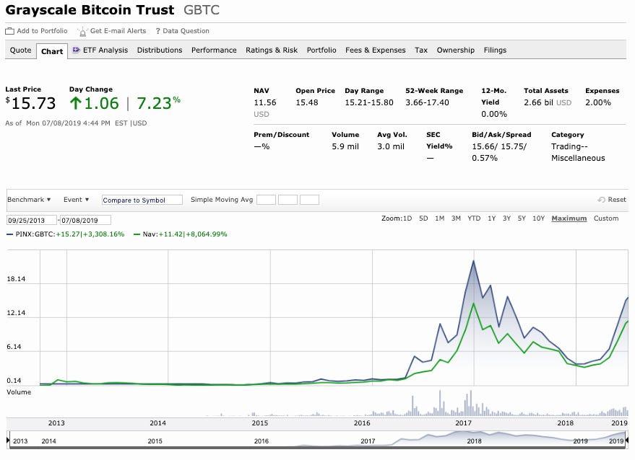Open the Filings tab
Viewport: 635px width, 460px height.
[x=495, y=50]
